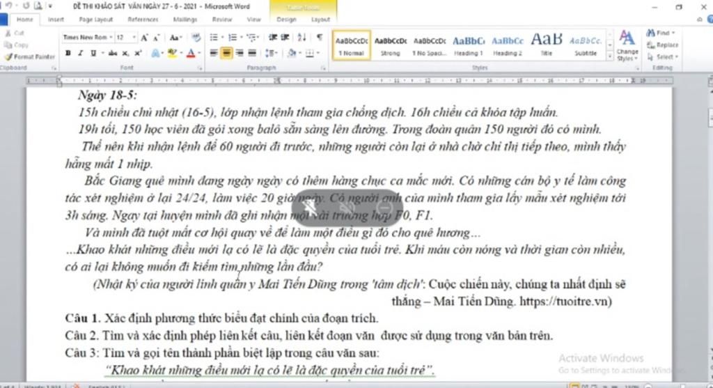Apply red font color

point(191,53)
